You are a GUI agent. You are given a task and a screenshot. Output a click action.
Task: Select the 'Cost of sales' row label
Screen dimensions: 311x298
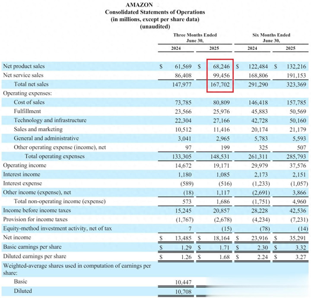coord(29,102)
